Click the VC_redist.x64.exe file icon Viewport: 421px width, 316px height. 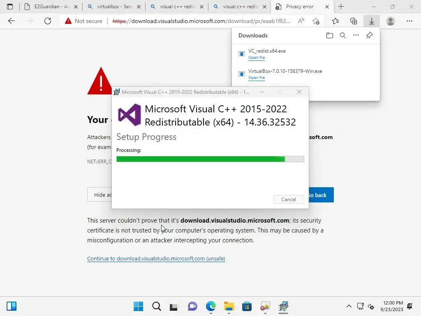point(242,54)
